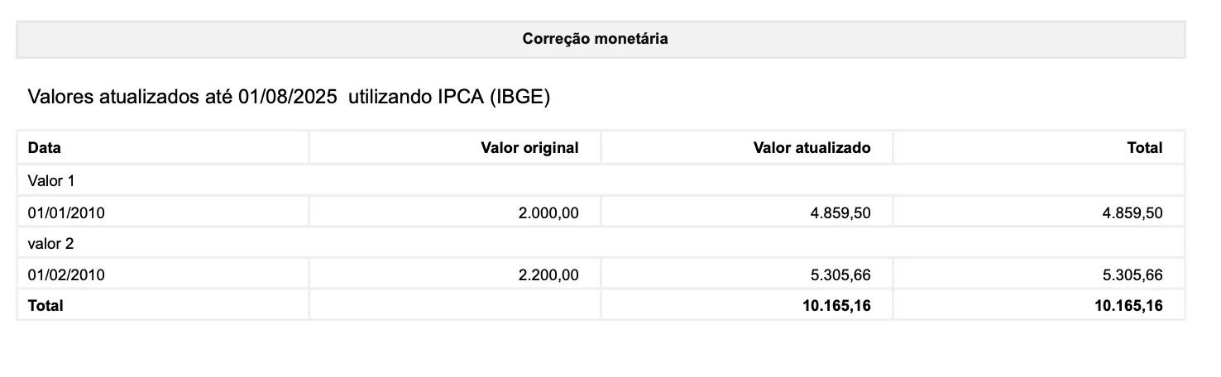1221x377 pixels.
Task: Click the original value 2.200,00
Action: tap(548, 274)
